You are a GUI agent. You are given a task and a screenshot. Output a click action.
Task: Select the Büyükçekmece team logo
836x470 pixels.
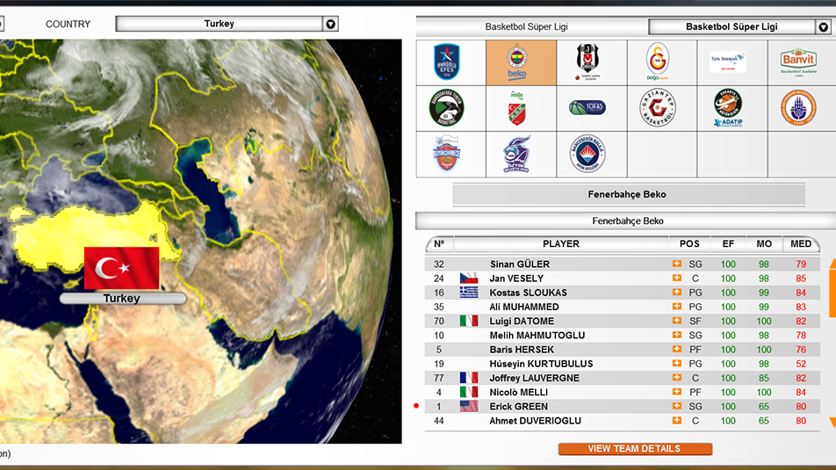tap(447, 154)
